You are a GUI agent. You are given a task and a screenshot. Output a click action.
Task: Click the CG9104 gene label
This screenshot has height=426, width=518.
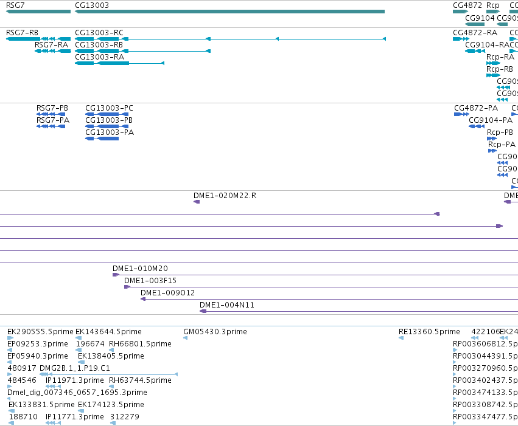(x=480, y=18)
